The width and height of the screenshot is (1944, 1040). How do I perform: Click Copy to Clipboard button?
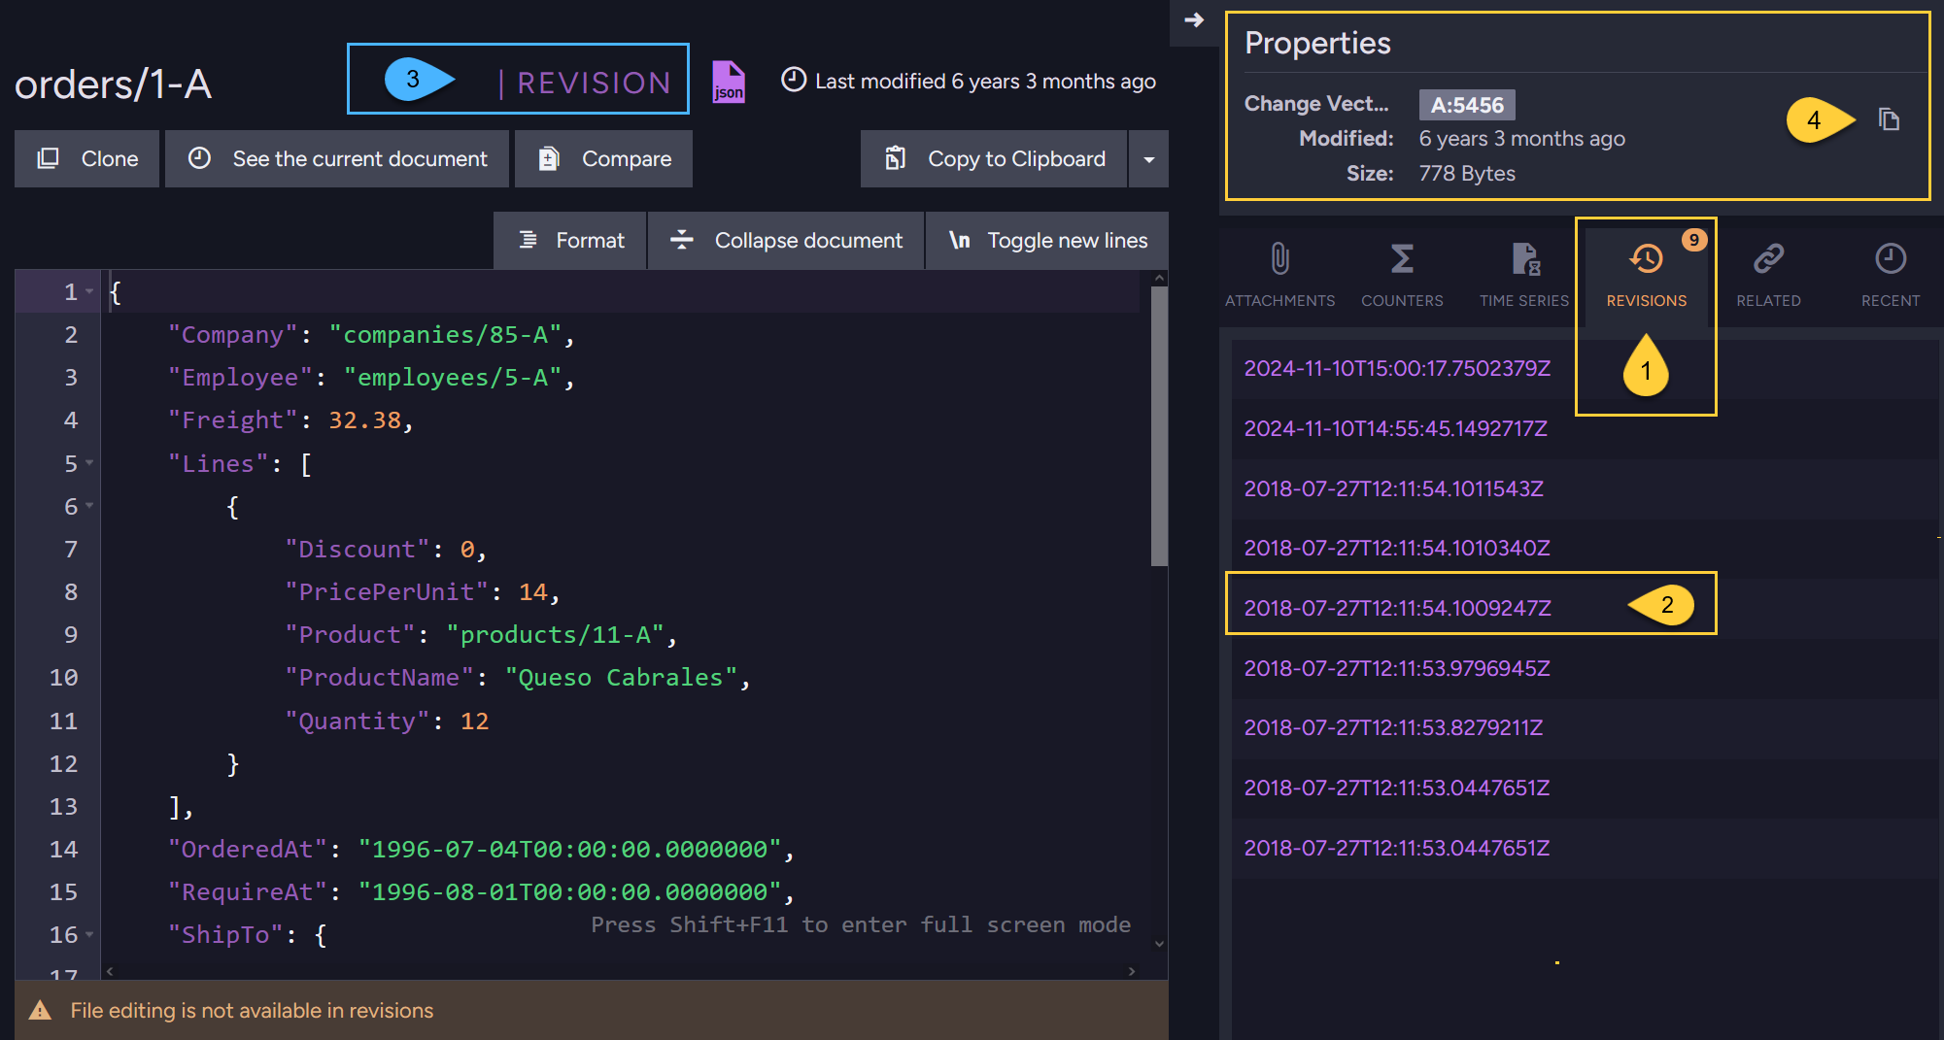[x=994, y=158]
